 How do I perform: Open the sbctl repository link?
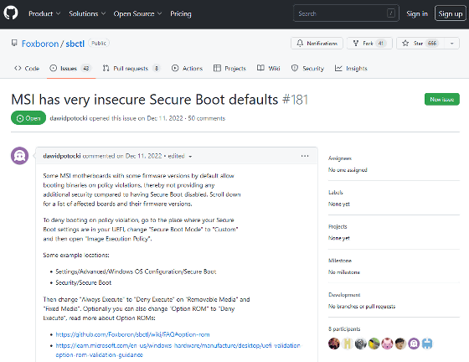75,44
